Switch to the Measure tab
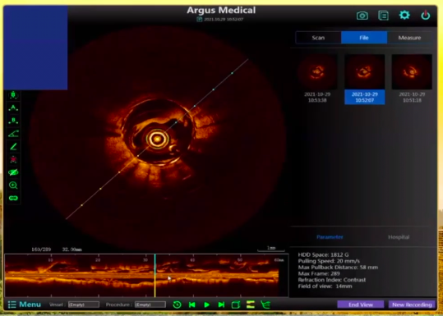 tap(409, 38)
